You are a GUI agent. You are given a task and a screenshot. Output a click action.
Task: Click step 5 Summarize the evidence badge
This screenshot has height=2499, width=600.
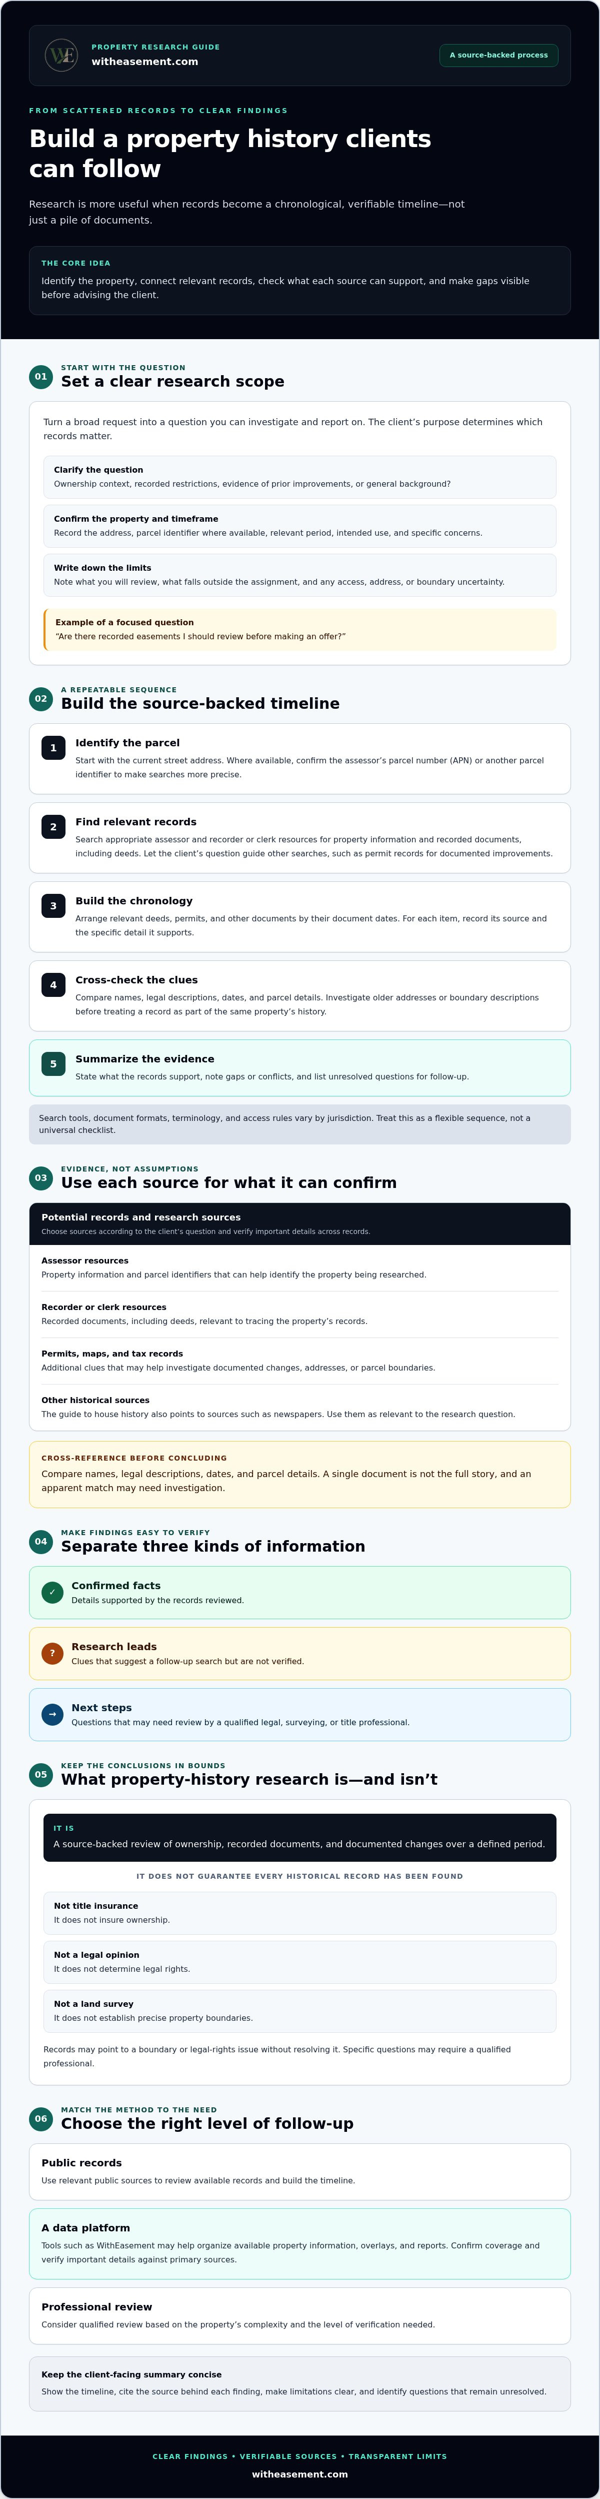[53, 1064]
